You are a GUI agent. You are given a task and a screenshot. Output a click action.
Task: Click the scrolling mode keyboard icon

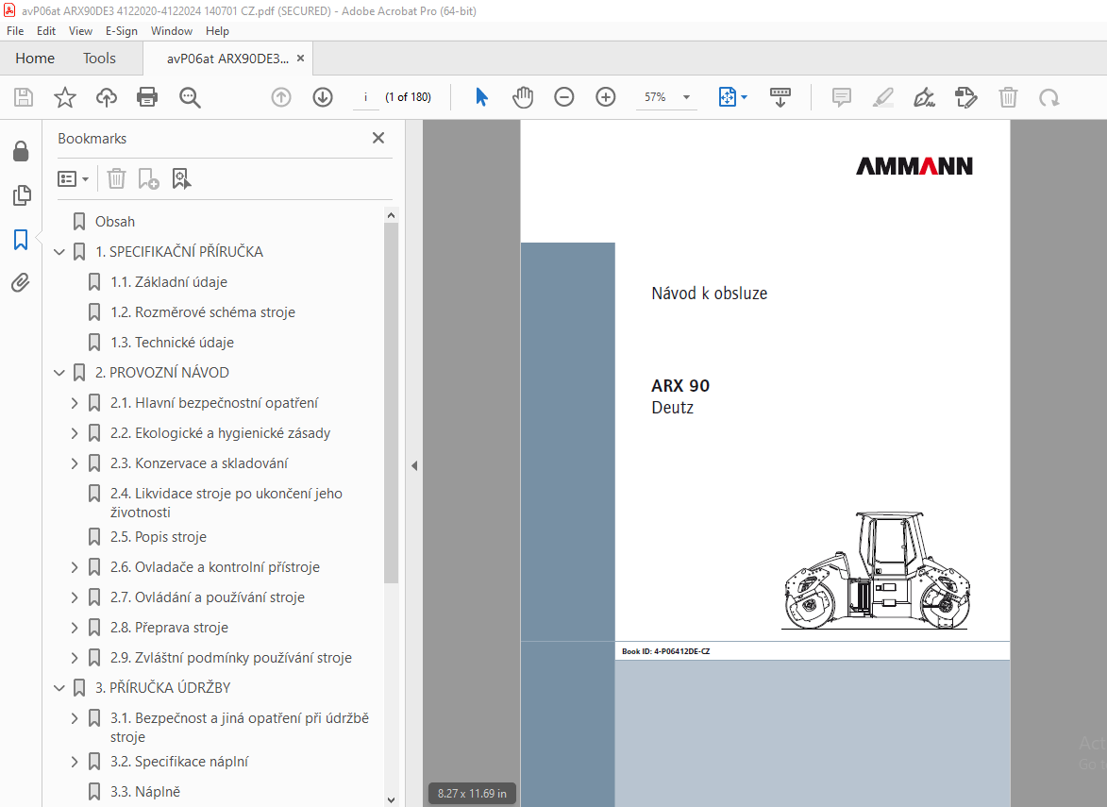click(780, 97)
